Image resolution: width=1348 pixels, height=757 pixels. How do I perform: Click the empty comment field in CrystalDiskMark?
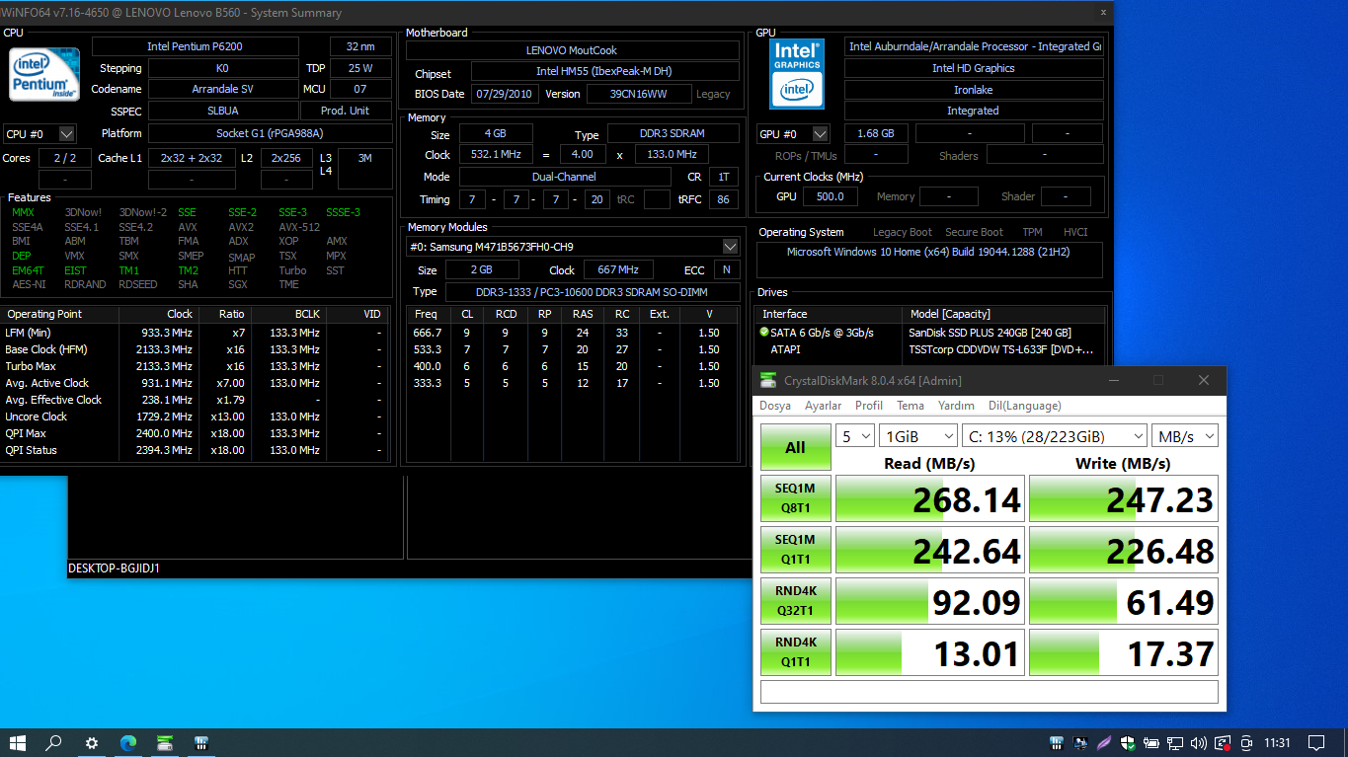990,692
